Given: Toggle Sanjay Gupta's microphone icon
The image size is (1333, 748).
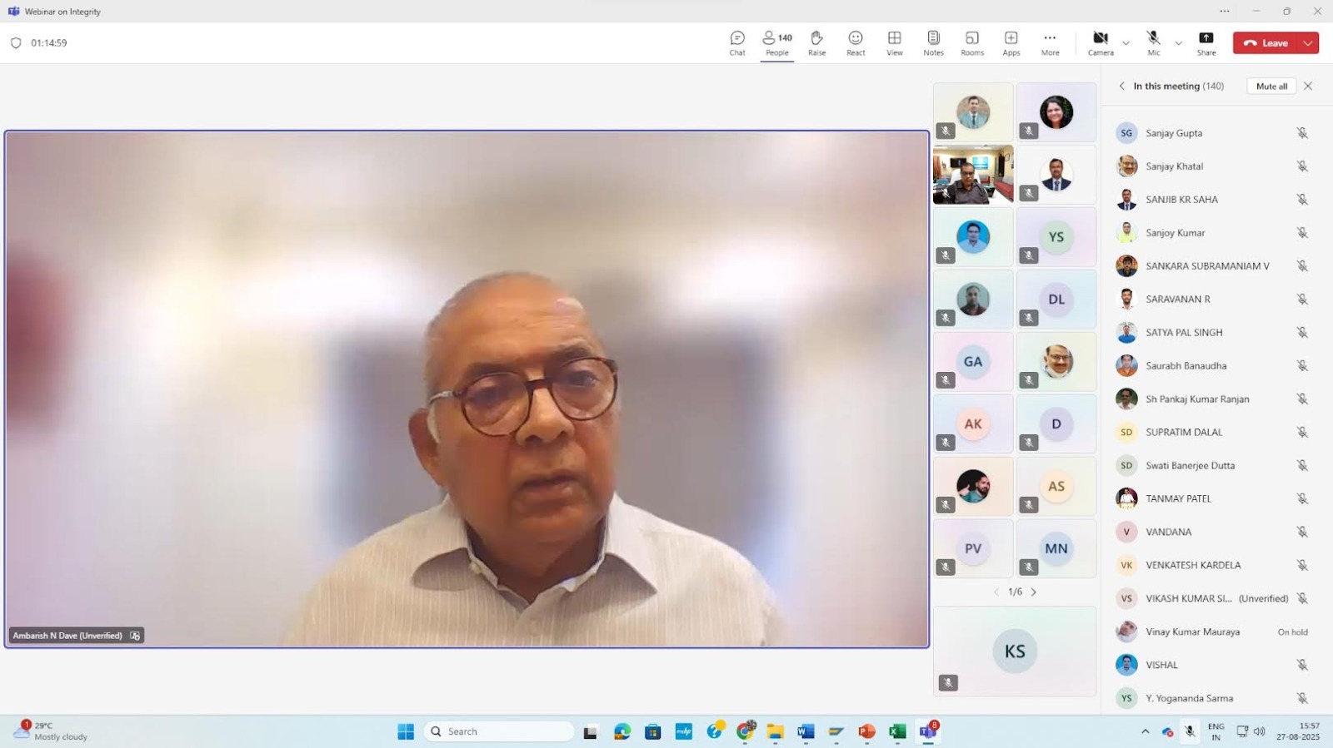Looking at the screenshot, I should 1301,133.
